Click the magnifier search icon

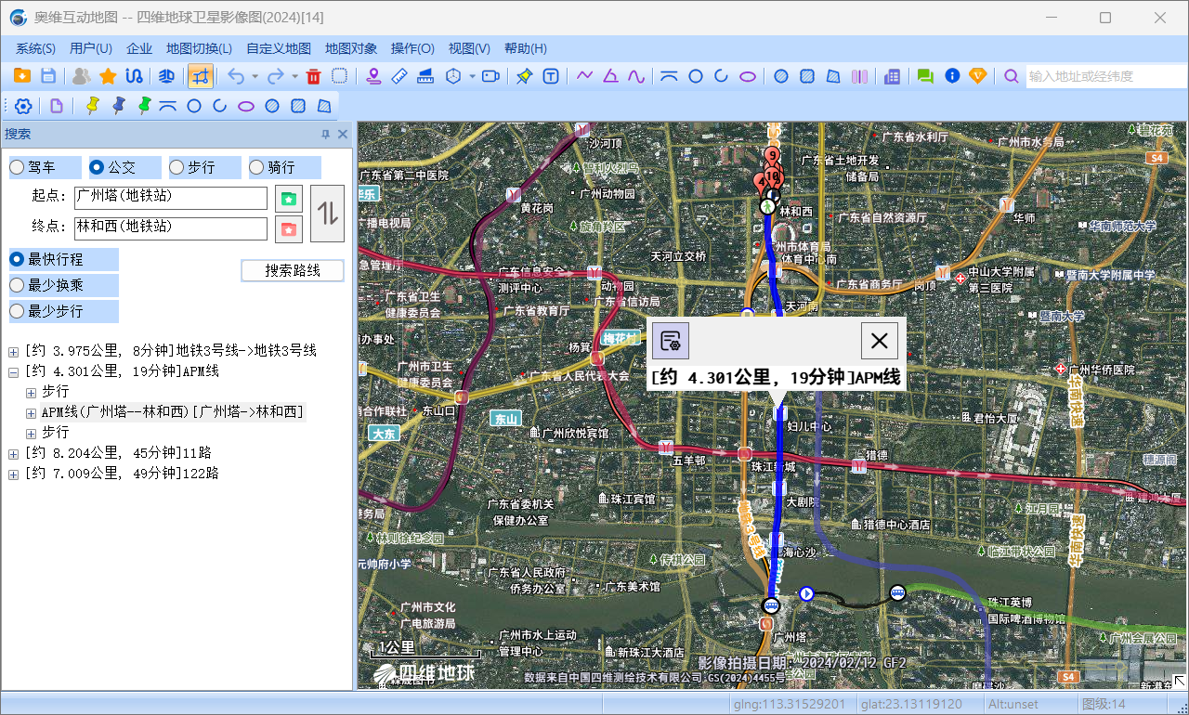[1012, 76]
